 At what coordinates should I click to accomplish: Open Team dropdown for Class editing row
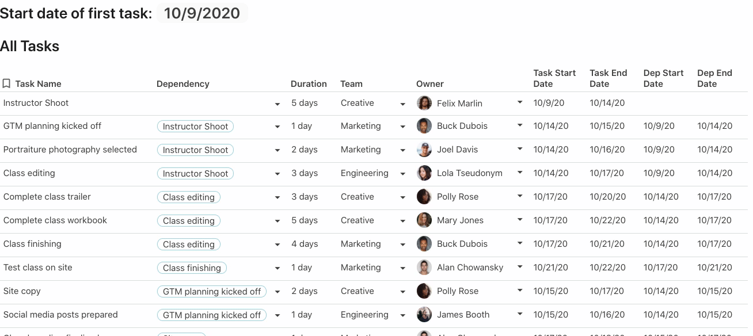point(403,174)
